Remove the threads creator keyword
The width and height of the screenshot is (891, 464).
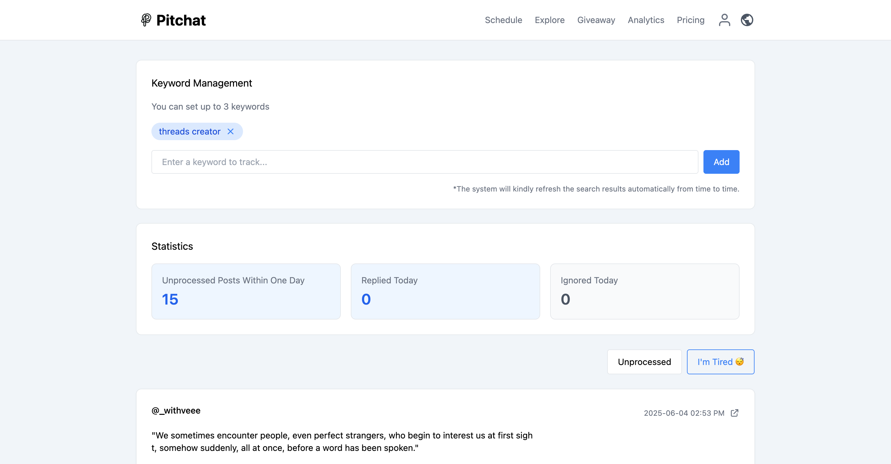click(x=230, y=131)
